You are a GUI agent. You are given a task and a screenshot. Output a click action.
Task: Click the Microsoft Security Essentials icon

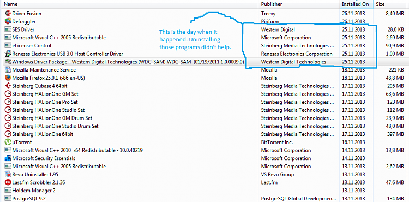[8, 158]
